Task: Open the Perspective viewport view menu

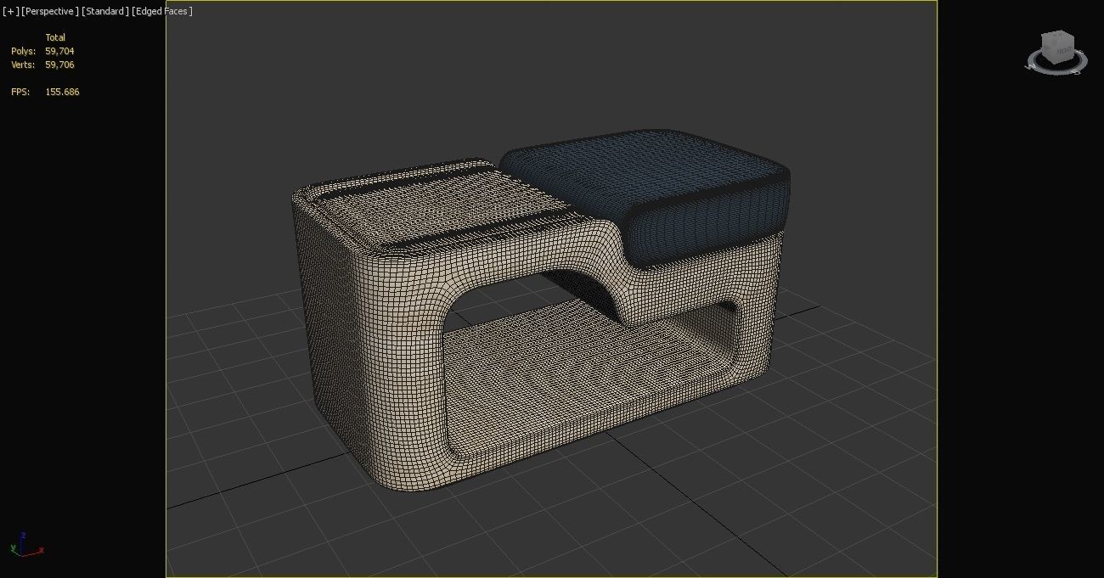Action: [50, 11]
